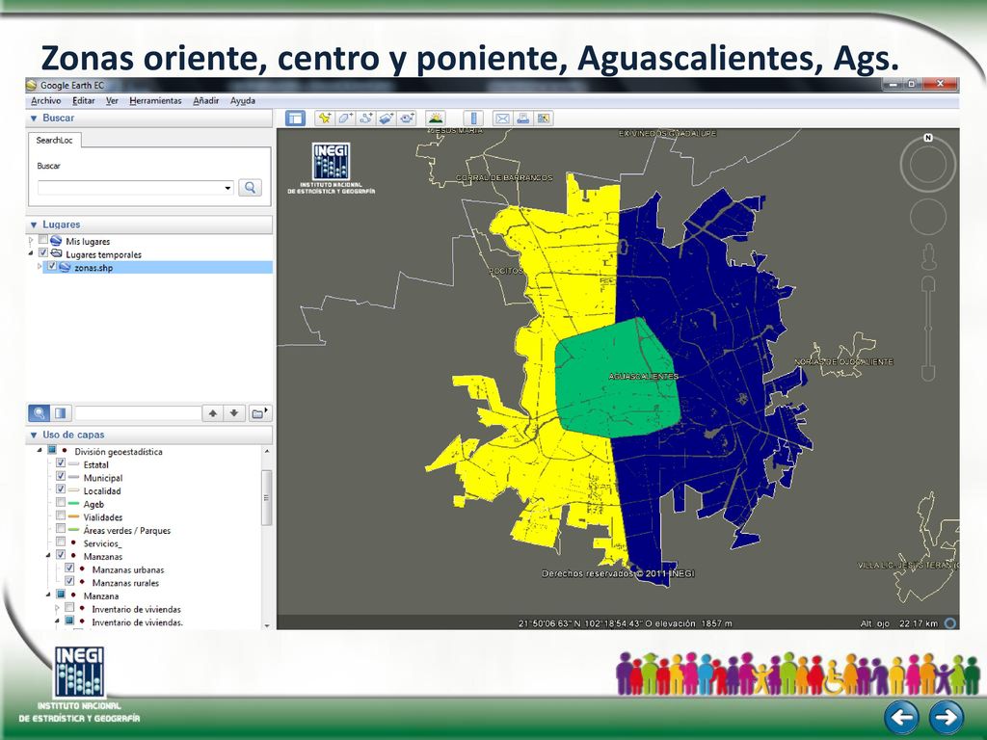987x740 pixels.
Task: Click the Street View pegman icon
Action: [x=928, y=256]
